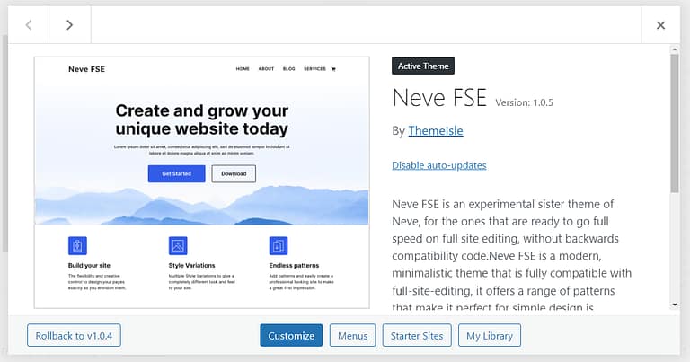Click Download button in theme preview
The height and width of the screenshot is (362, 690).
(234, 173)
